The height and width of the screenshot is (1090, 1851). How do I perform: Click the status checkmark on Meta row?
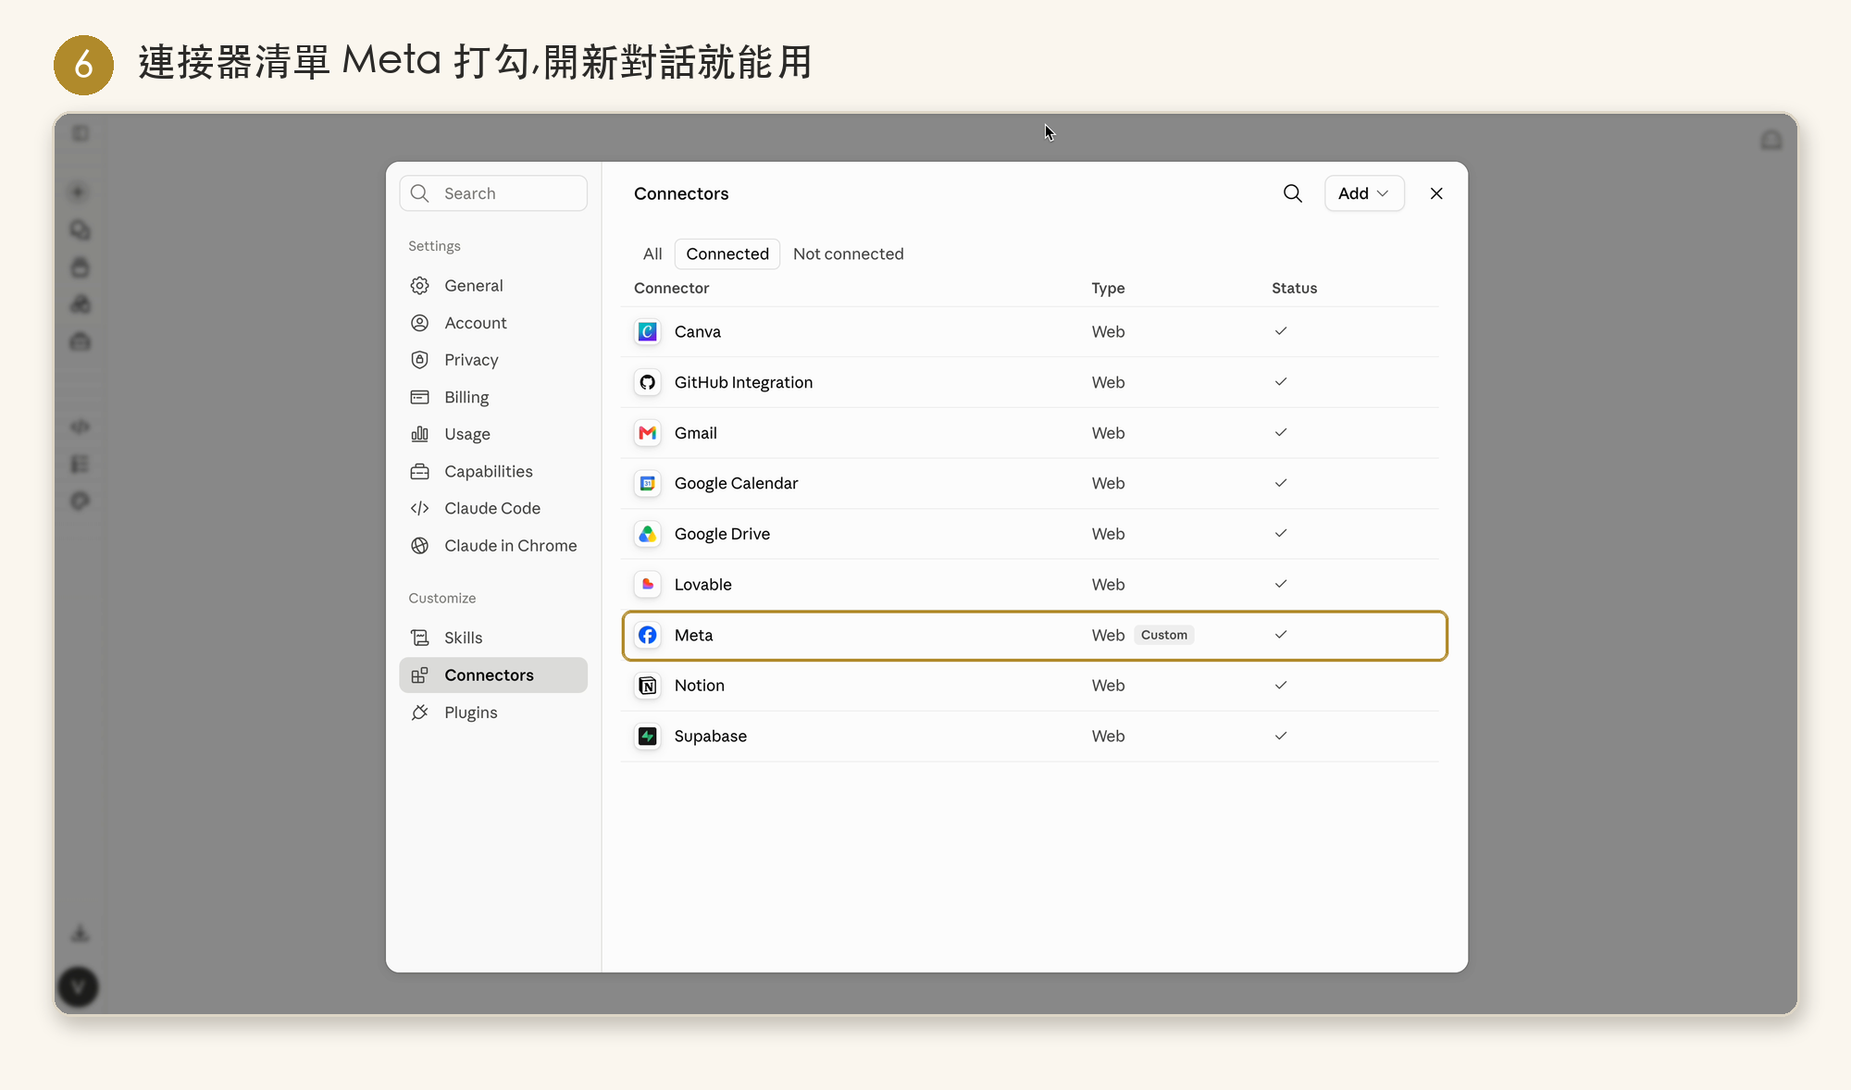pyautogui.click(x=1281, y=635)
